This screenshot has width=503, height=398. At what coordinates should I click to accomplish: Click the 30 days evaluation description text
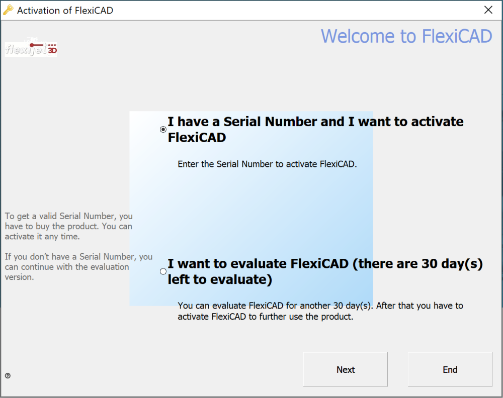[320, 311]
